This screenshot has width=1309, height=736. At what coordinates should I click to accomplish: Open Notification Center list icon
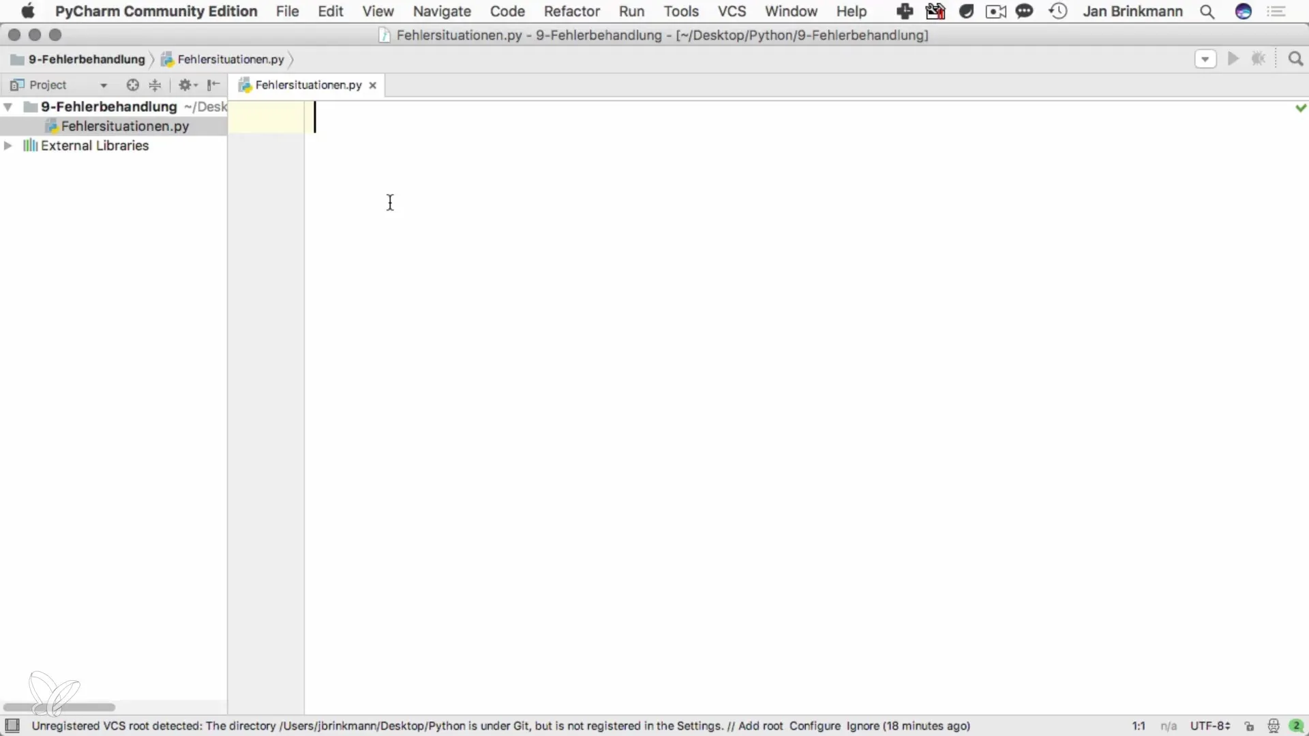1276,12
